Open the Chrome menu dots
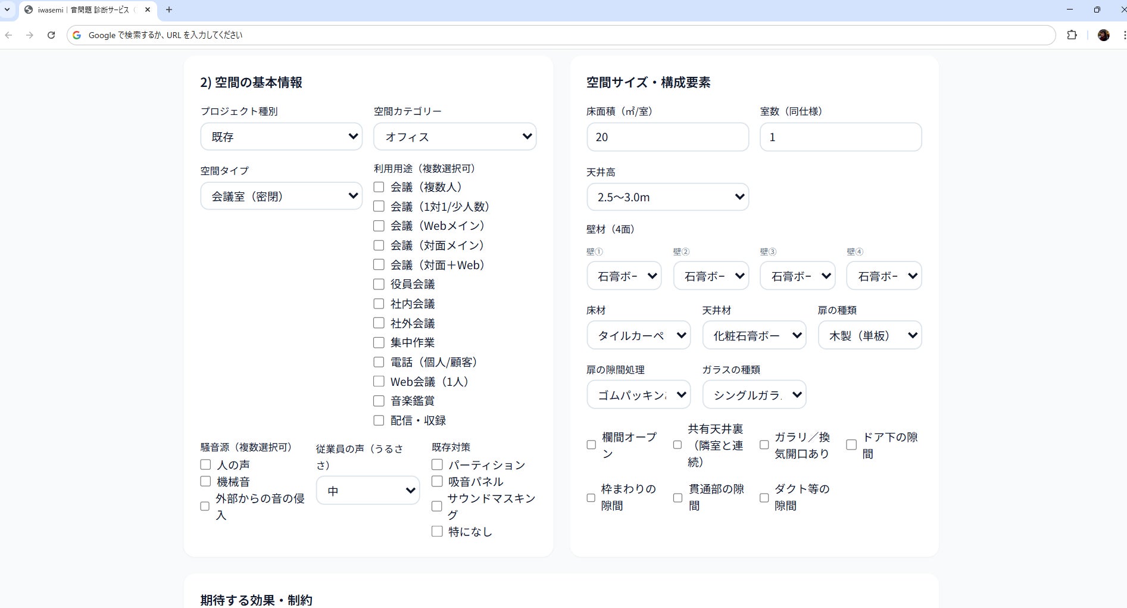 [1123, 35]
